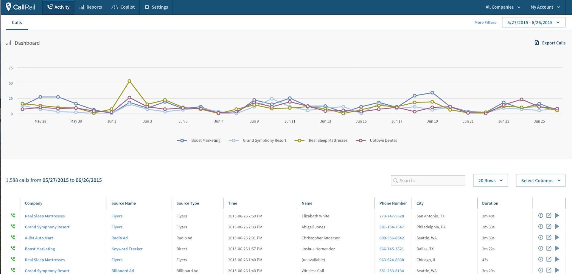This screenshot has height=274, width=572.
Task: Expand the Select Columns menu
Action: click(x=540, y=180)
